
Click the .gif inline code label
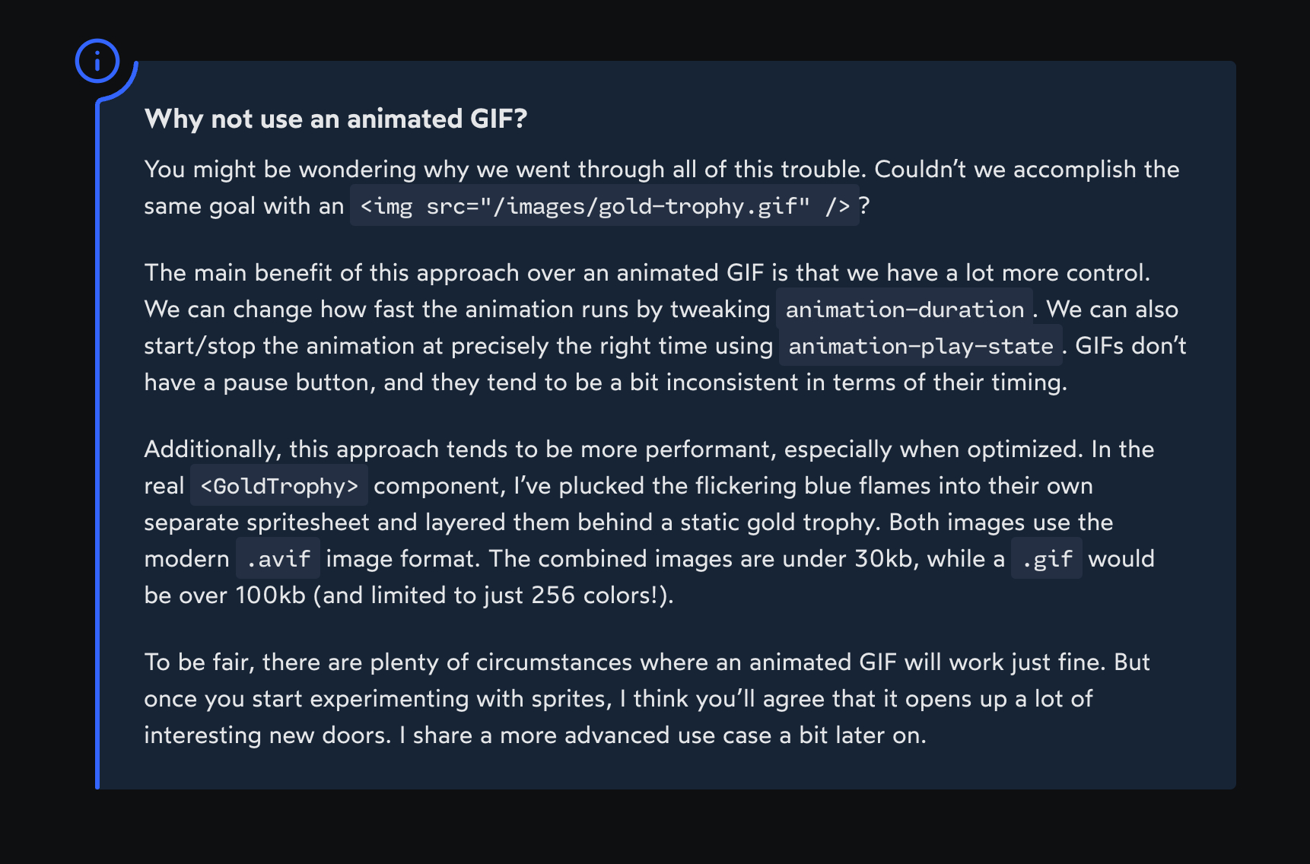[x=1047, y=559]
